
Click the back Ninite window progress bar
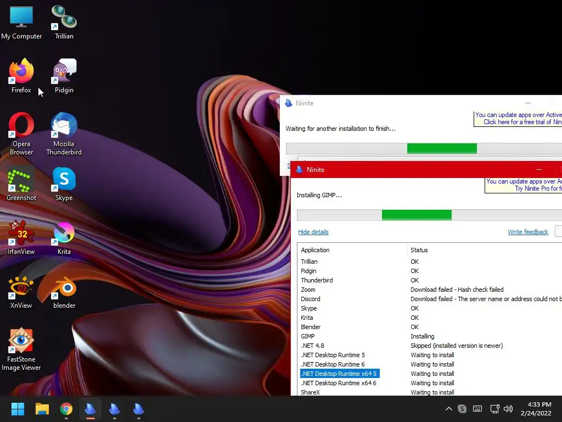point(424,148)
